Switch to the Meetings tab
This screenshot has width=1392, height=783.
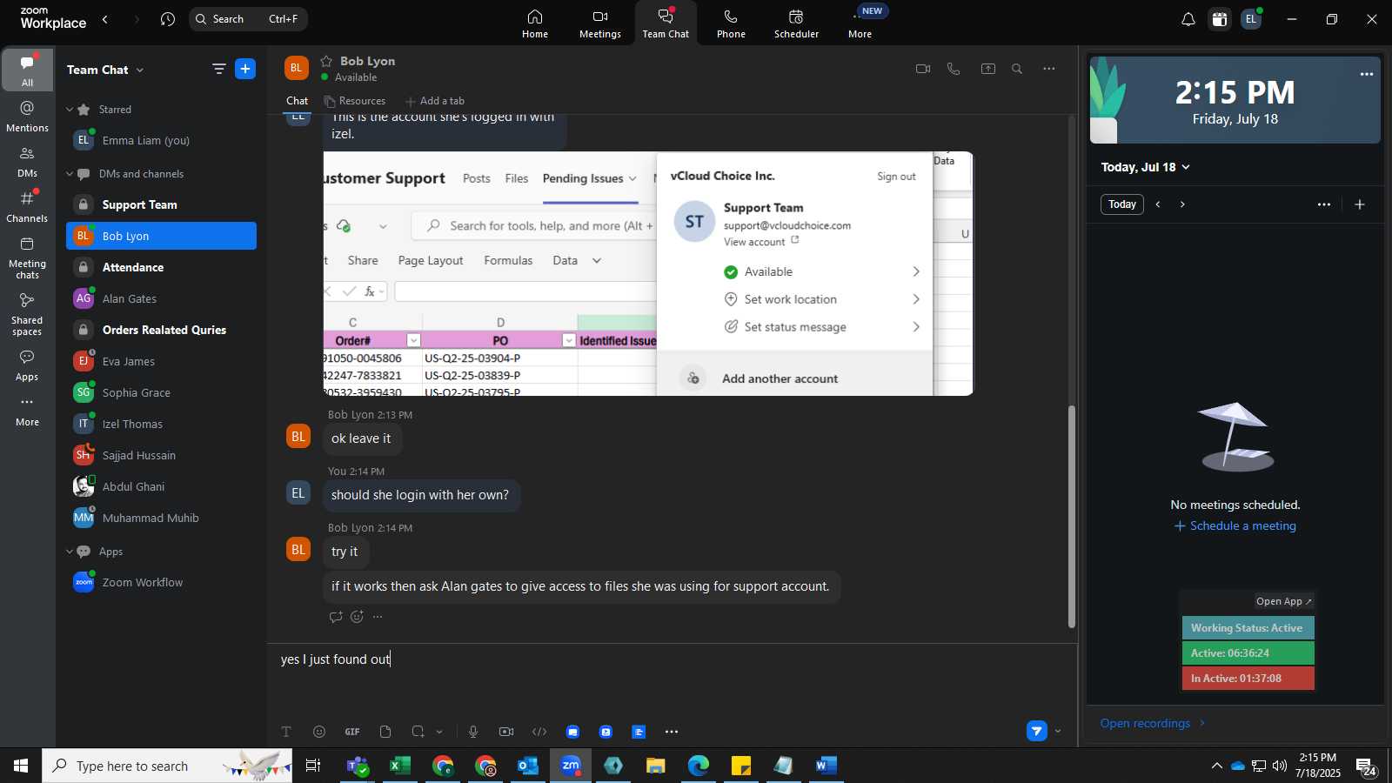(600, 23)
